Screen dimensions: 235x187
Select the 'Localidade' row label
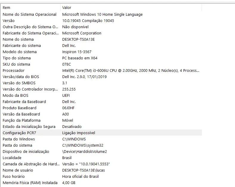pyautogui.click(x=12, y=158)
